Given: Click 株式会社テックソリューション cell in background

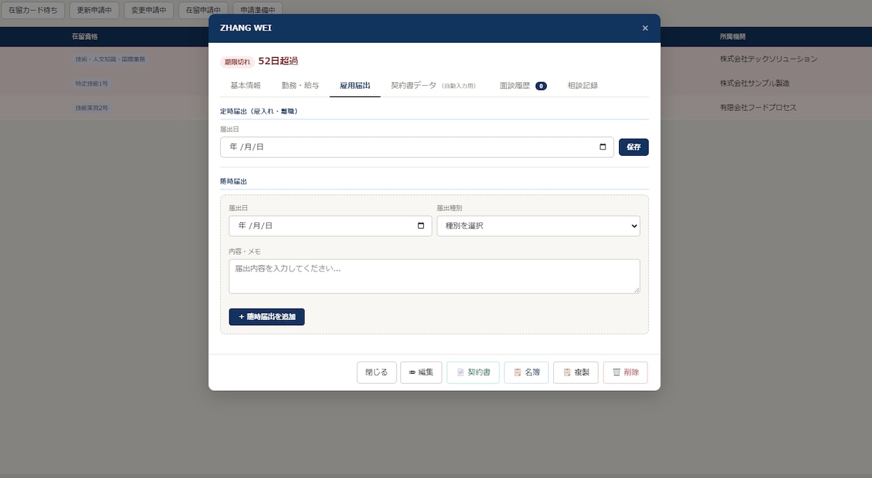Looking at the screenshot, I should tap(768, 59).
